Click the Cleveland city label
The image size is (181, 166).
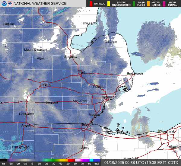click(167, 132)
